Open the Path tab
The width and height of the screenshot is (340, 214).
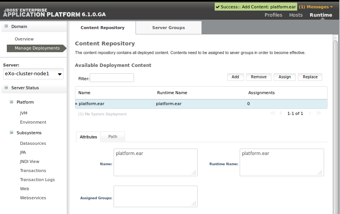pyautogui.click(x=113, y=136)
